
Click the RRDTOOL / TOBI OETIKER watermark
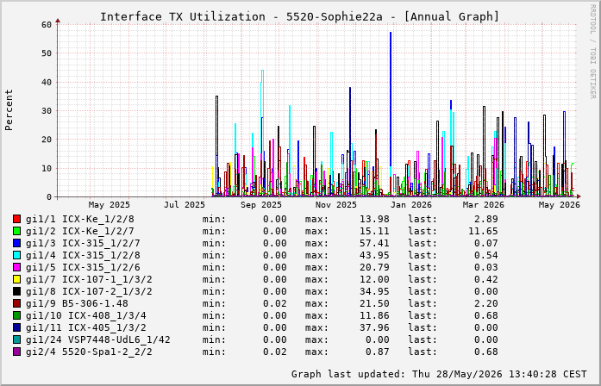point(592,52)
